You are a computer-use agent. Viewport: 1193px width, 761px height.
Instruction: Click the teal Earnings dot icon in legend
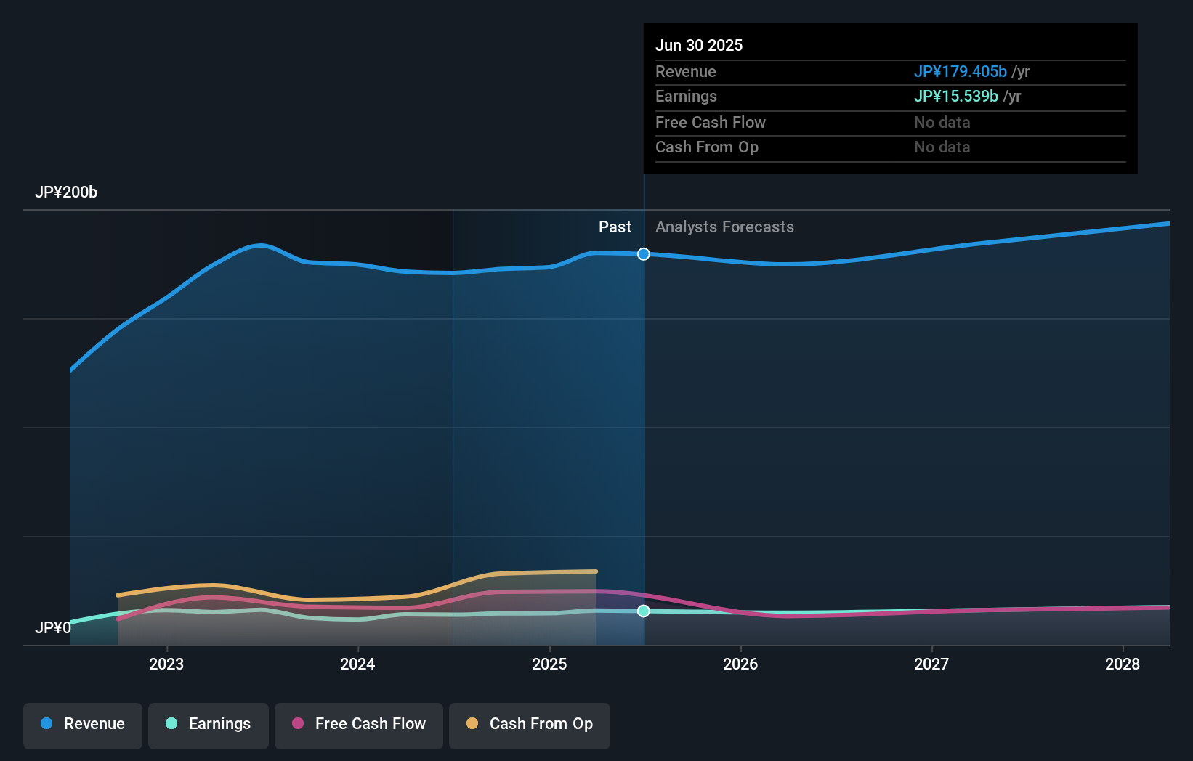pyautogui.click(x=171, y=724)
